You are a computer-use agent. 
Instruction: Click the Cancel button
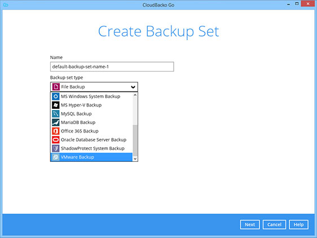point(274,224)
